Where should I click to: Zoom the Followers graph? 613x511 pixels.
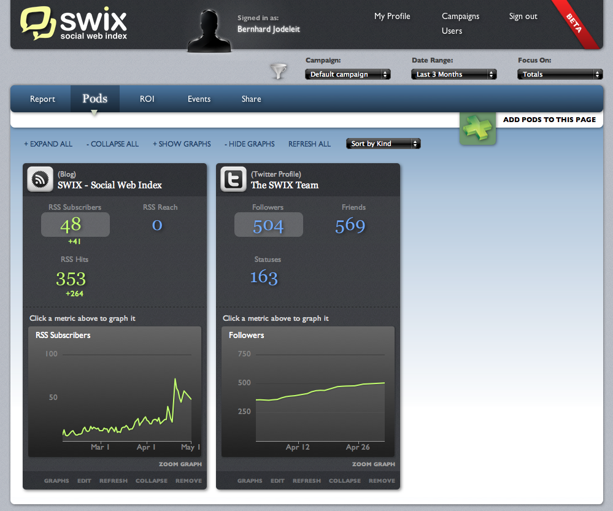click(373, 464)
